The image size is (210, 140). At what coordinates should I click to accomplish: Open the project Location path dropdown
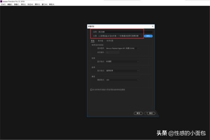click(x=120, y=36)
